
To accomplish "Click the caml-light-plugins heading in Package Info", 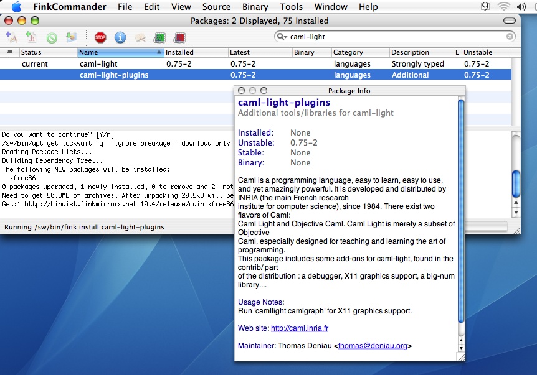I will point(284,102).
